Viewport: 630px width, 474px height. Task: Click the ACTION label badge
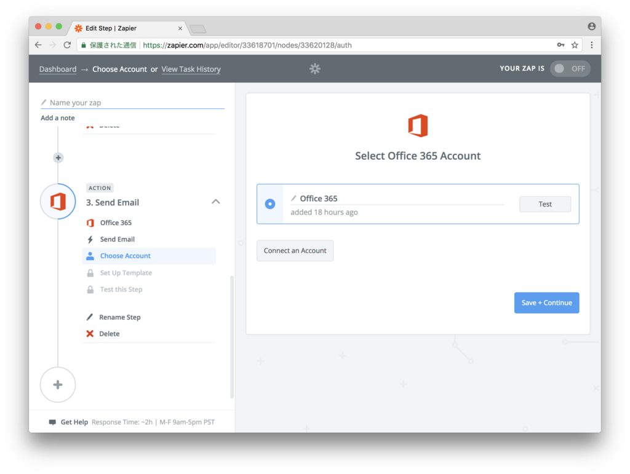(100, 188)
